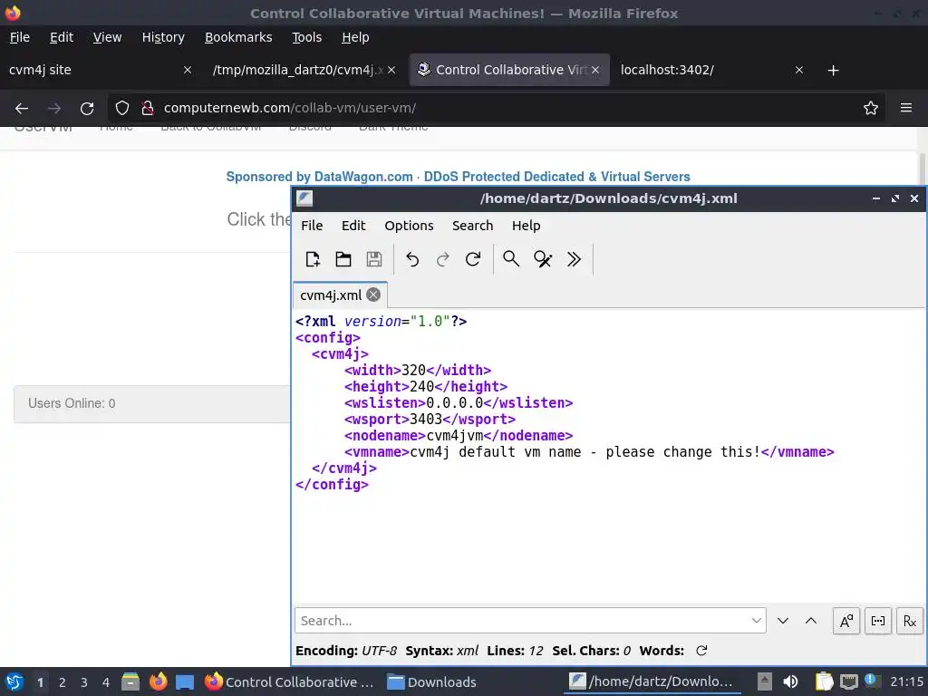Expand the search history dropdown

pos(757,621)
